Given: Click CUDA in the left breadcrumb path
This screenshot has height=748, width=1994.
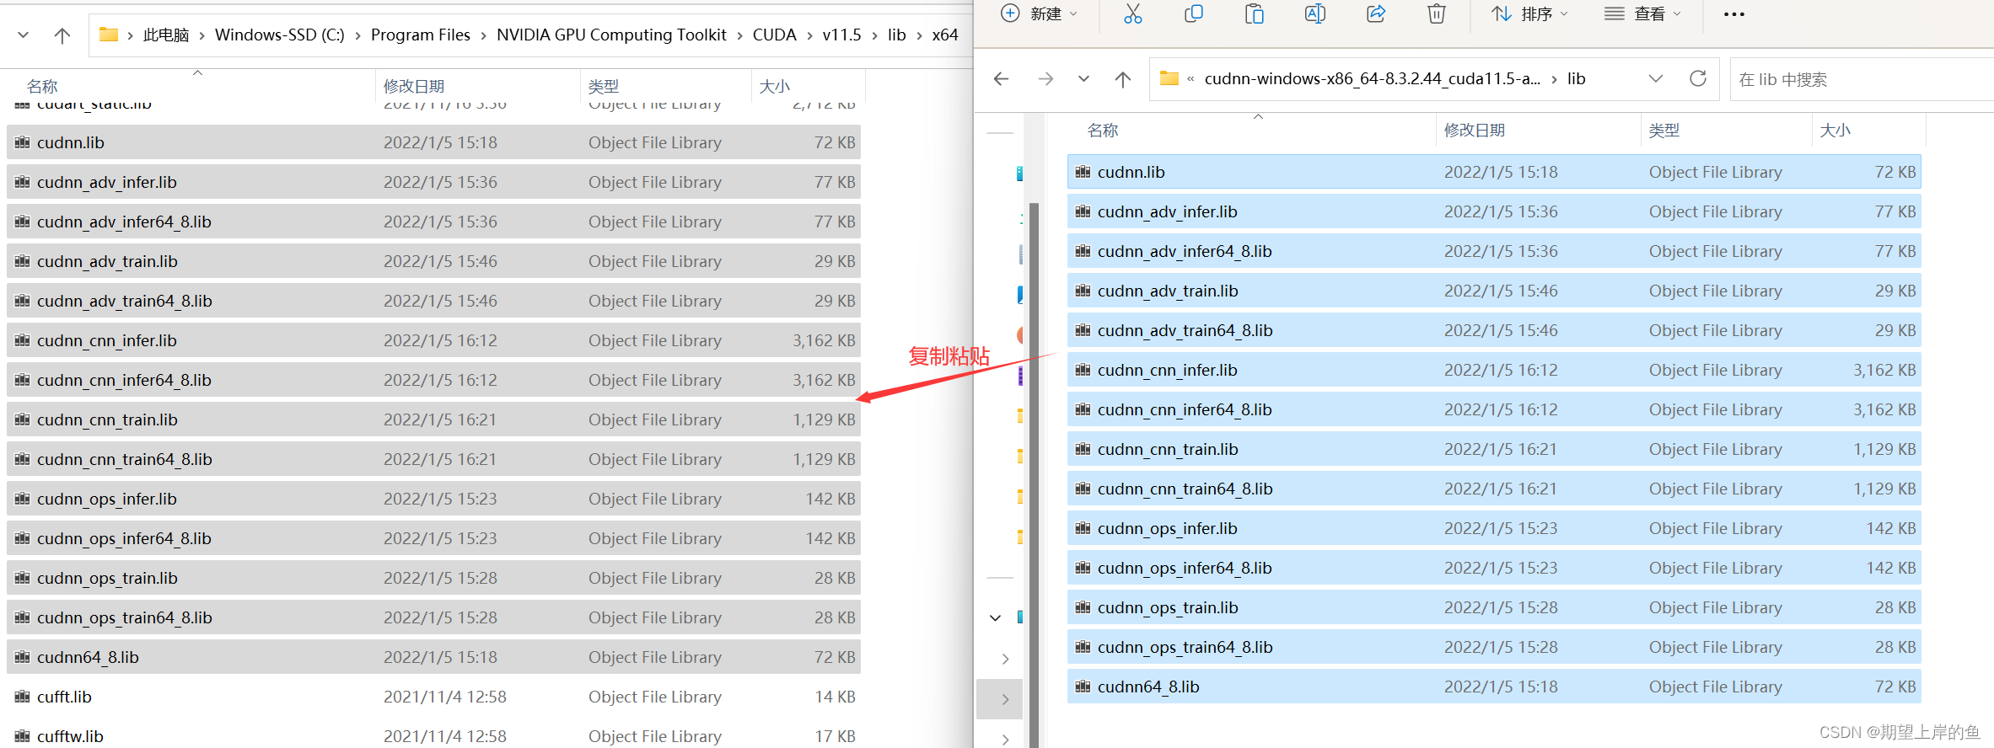Looking at the screenshot, I should click(774, 35).
